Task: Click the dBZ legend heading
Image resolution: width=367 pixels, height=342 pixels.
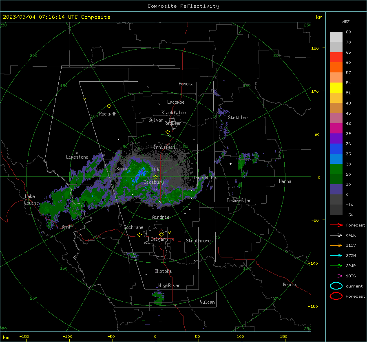Action: pos(346,22)
